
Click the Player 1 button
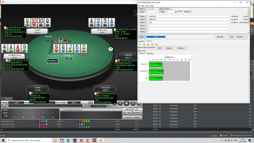tap(143, 16)
